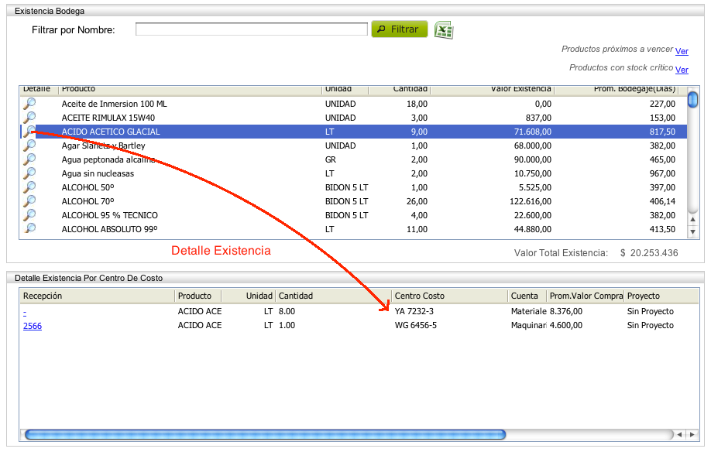
Task: Open detail magnifier for Aceite de Inmersion 100 ML
Action: pyautogui.click(x=29, y=104)
